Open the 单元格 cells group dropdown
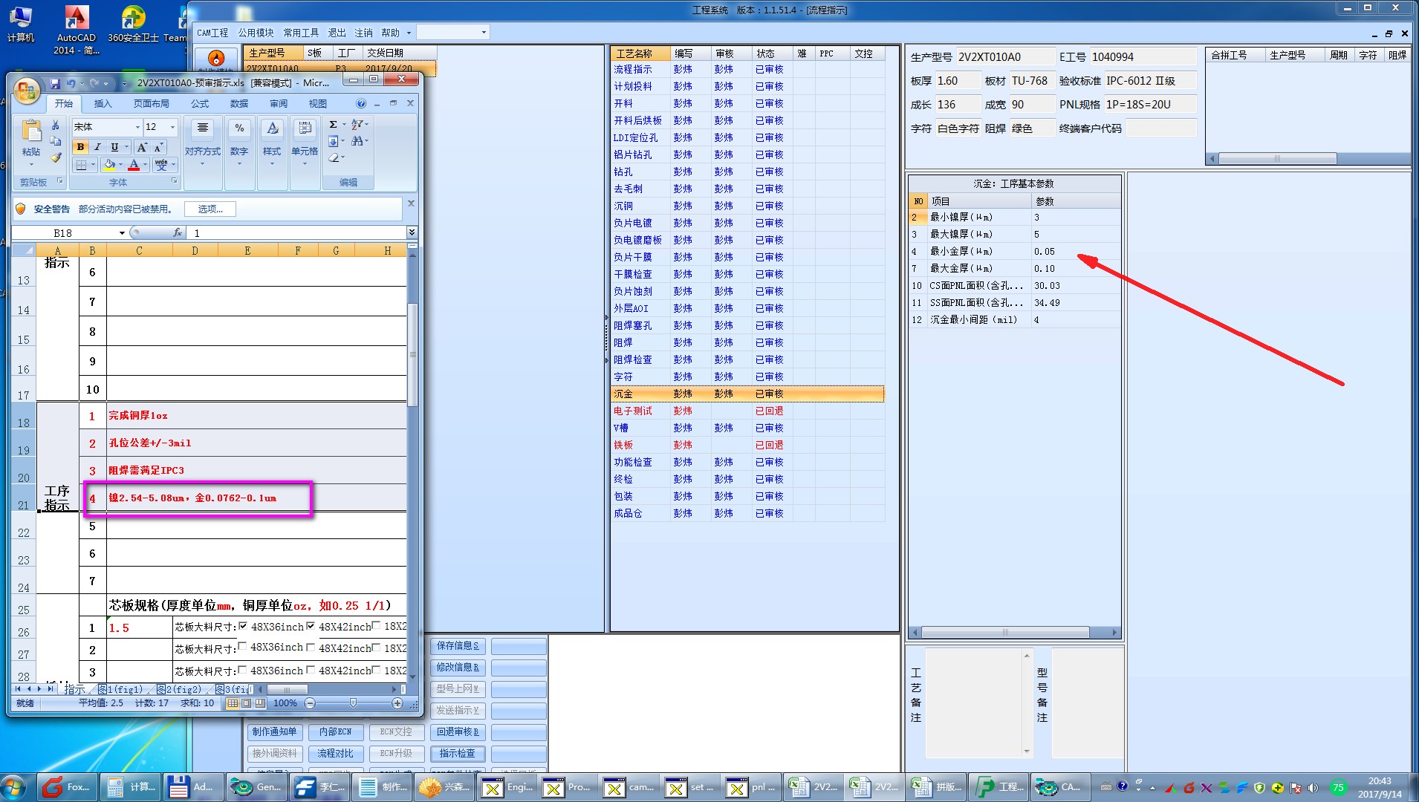This screenshot has height=802, width=1419. tap(305, 145)
